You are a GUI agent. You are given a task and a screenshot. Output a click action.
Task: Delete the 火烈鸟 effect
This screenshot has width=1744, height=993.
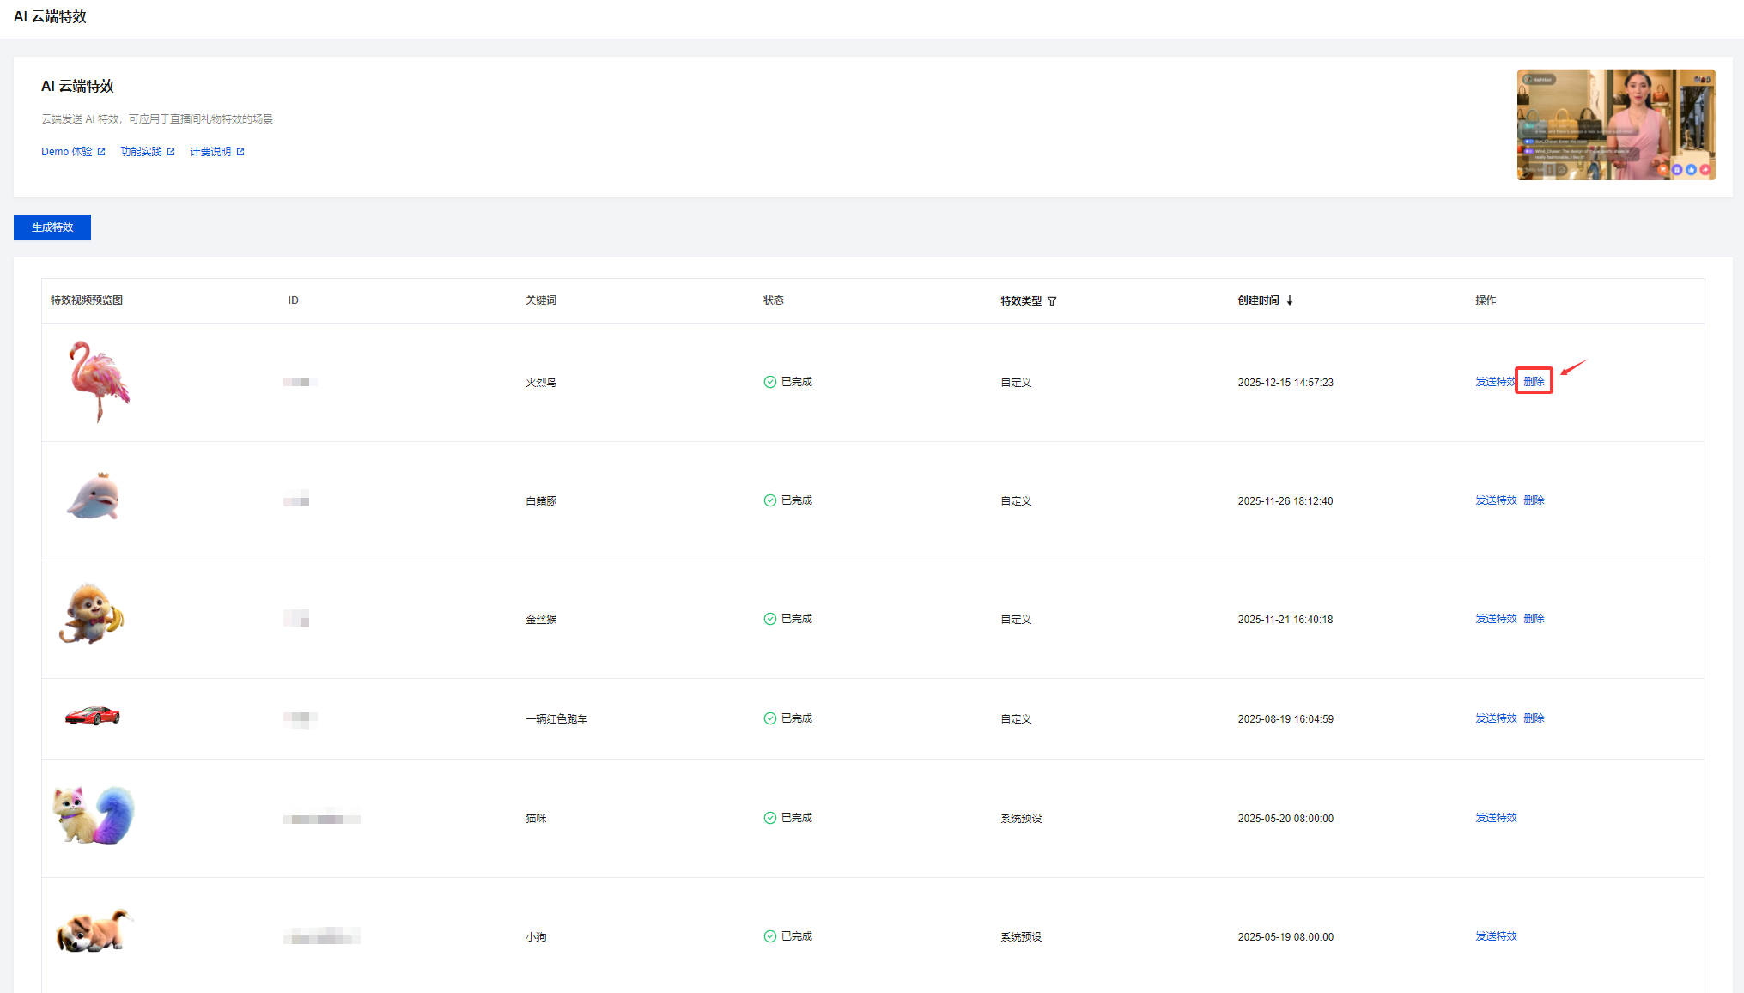point(1534,382)
